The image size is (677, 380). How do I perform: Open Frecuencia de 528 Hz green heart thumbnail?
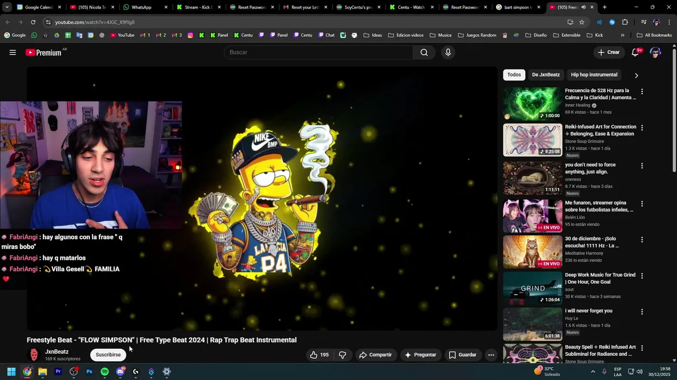(x=533, y=104)
